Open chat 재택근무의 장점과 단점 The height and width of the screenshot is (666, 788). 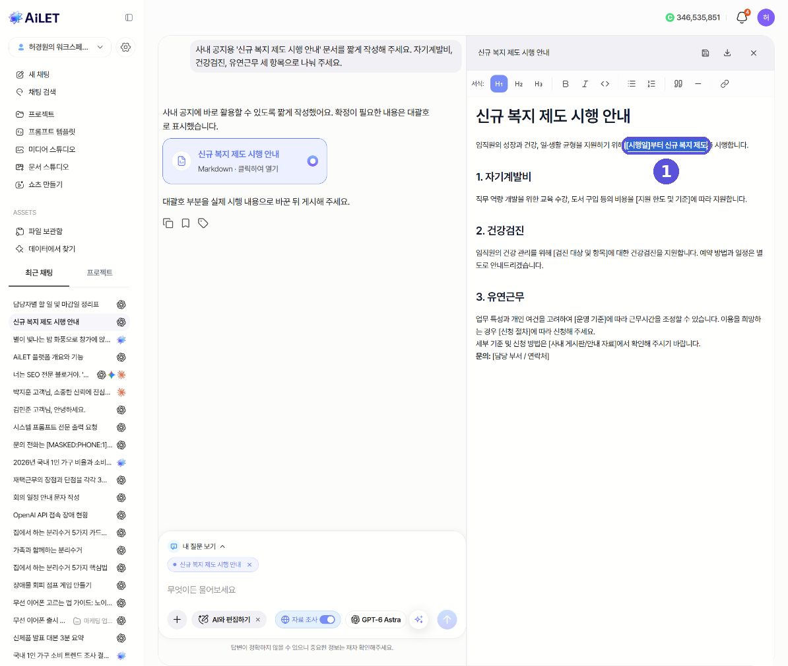[69, 480]
